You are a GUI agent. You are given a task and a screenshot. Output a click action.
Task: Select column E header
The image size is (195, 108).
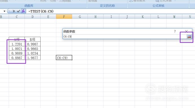coord(48,17)
